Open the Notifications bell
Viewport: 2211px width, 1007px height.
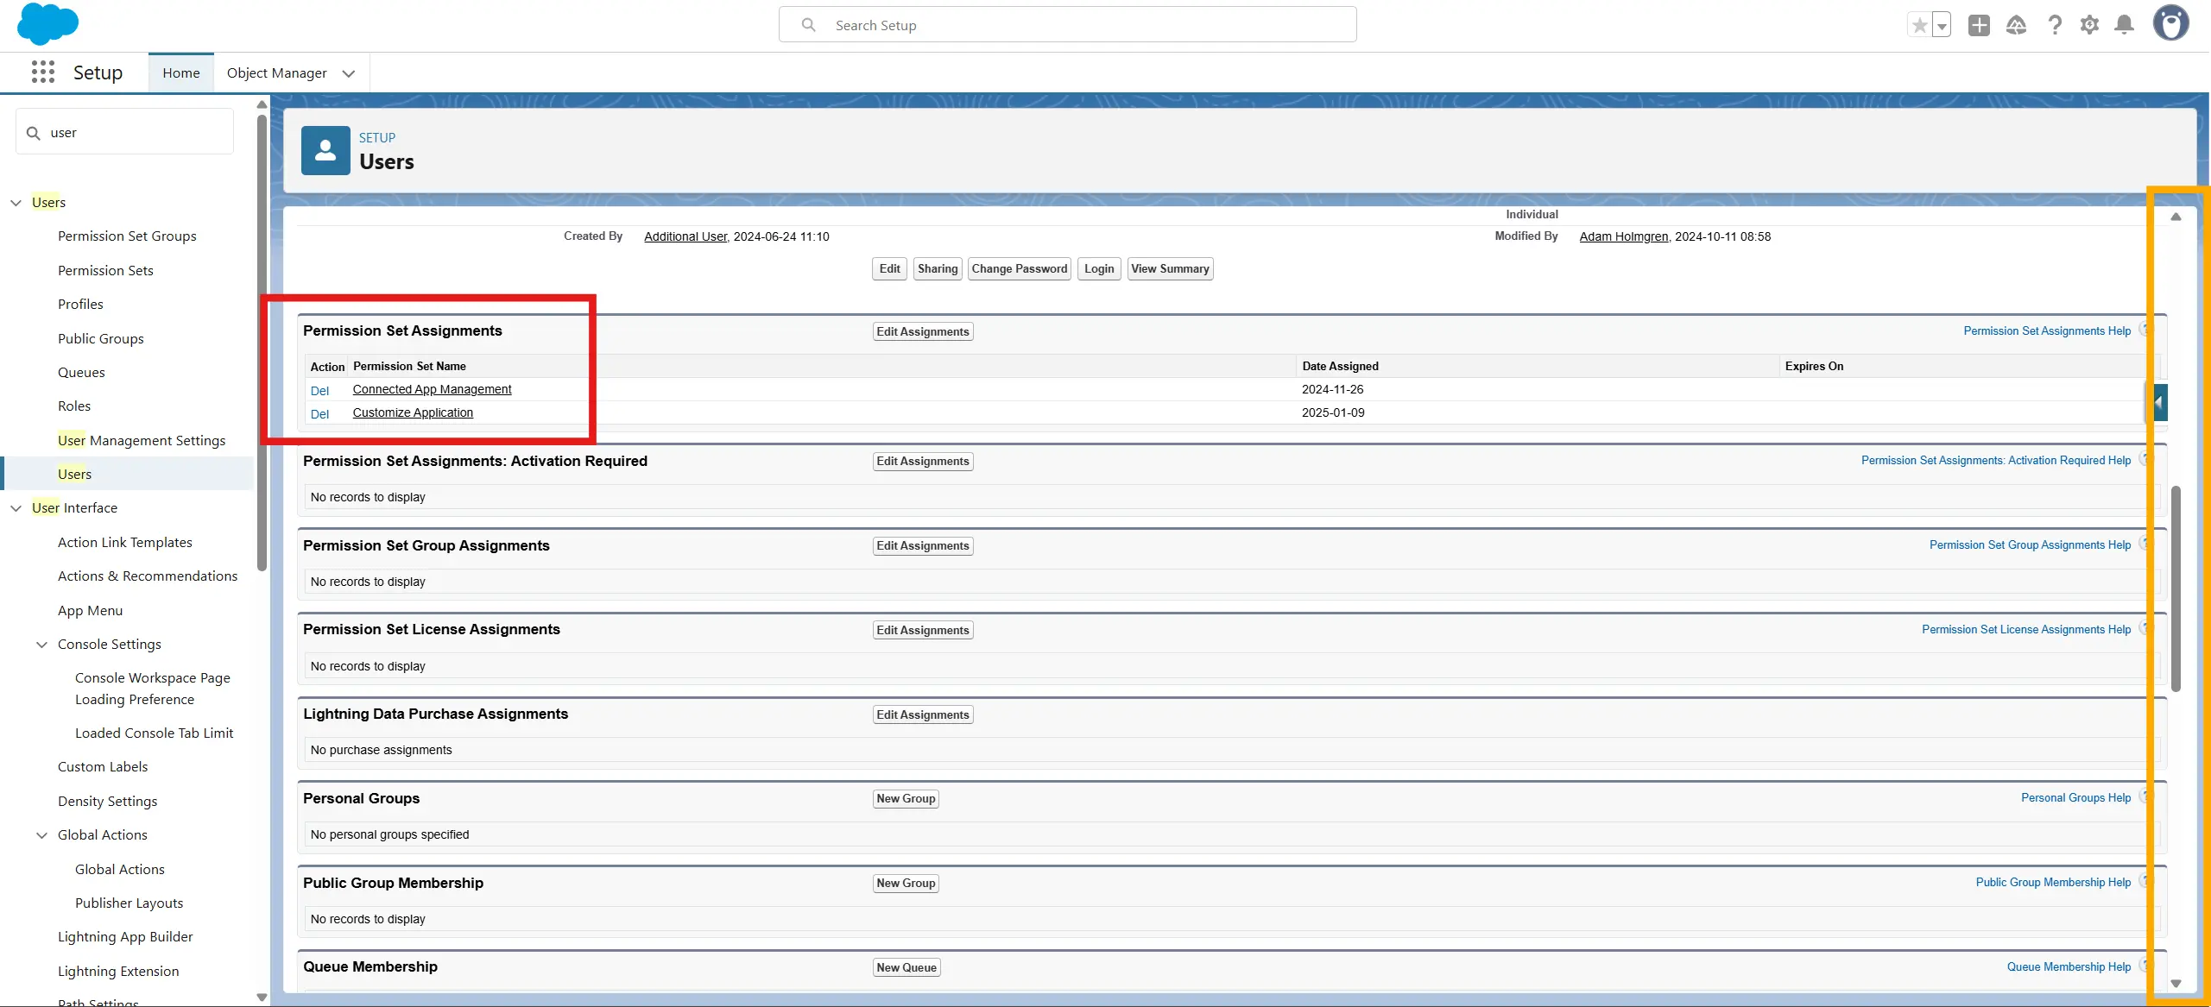pos(2125,25)
